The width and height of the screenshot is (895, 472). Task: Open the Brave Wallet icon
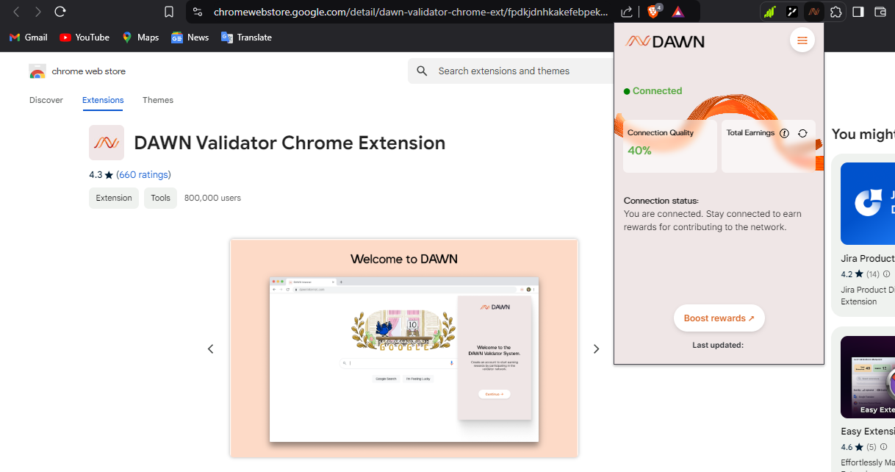click(x=880, y=12)
